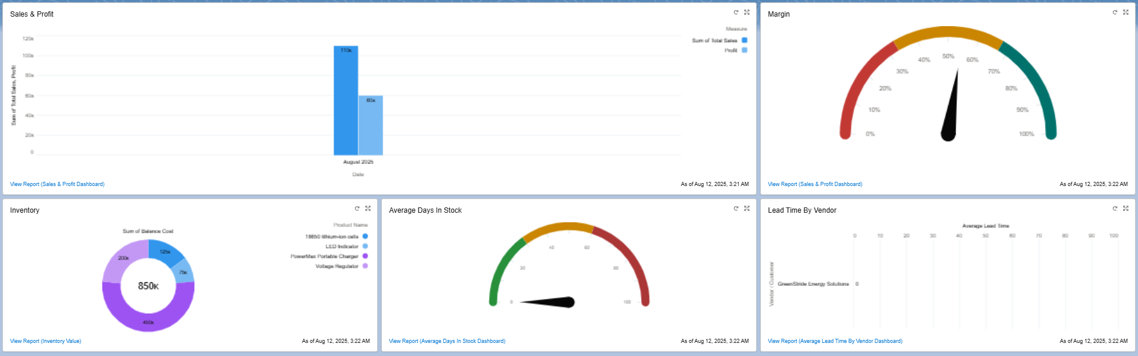Open View Report (Average Lead Time By Vendor Dashboard)

[835, 341]
